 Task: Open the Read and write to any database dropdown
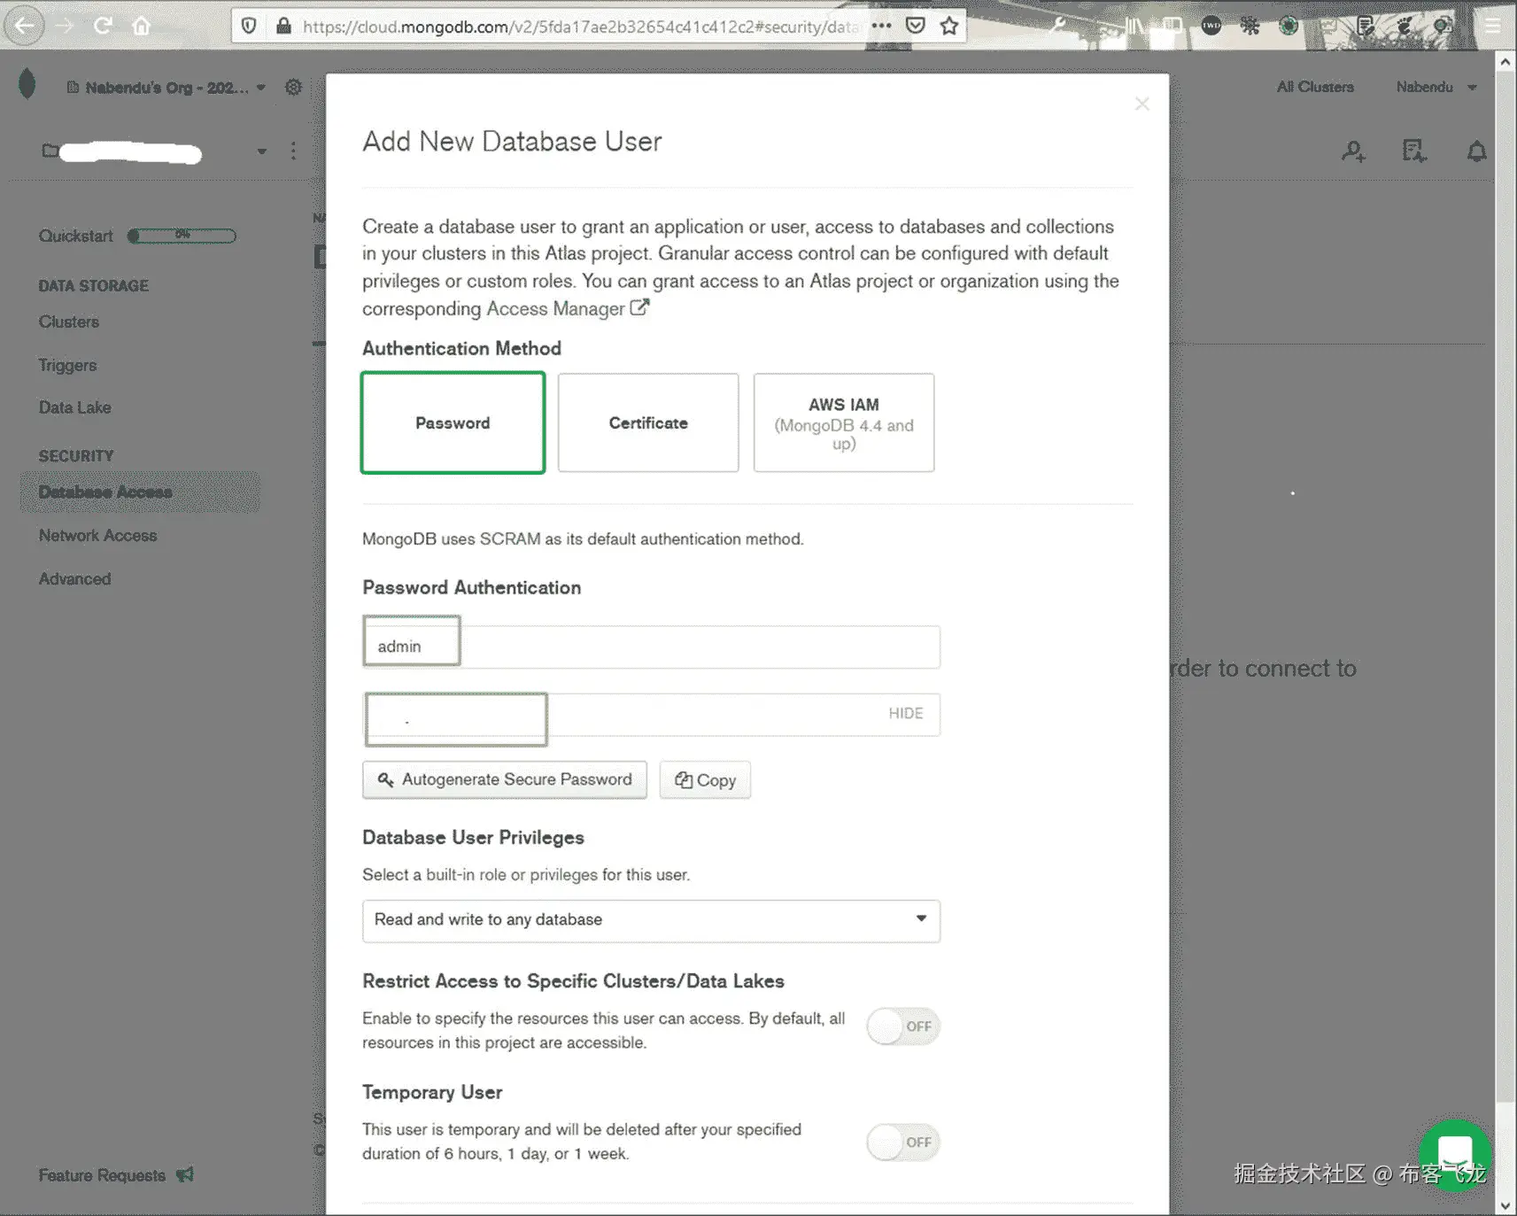(651, 920)
